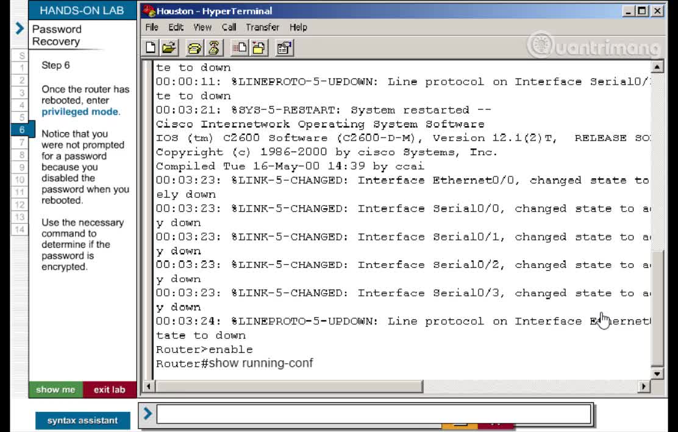
Task: Minimize the HyperTerminal window
Action: (x=628, y=11)
